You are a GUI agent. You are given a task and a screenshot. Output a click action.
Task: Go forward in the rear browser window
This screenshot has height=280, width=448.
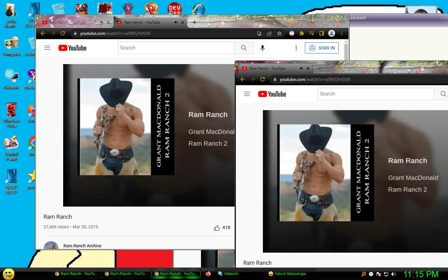(x=53, y=33)
